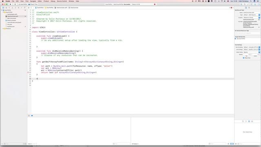Screen dimensions: 261x147
Task: Open the Source Control menu
Action: 62,1
